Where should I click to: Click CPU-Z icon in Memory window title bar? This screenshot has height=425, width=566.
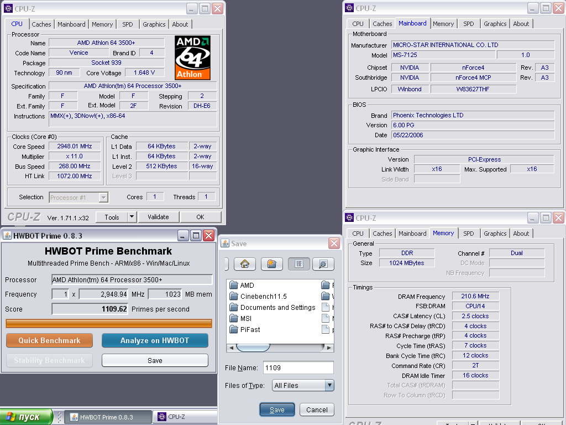[x=349, y=217]
